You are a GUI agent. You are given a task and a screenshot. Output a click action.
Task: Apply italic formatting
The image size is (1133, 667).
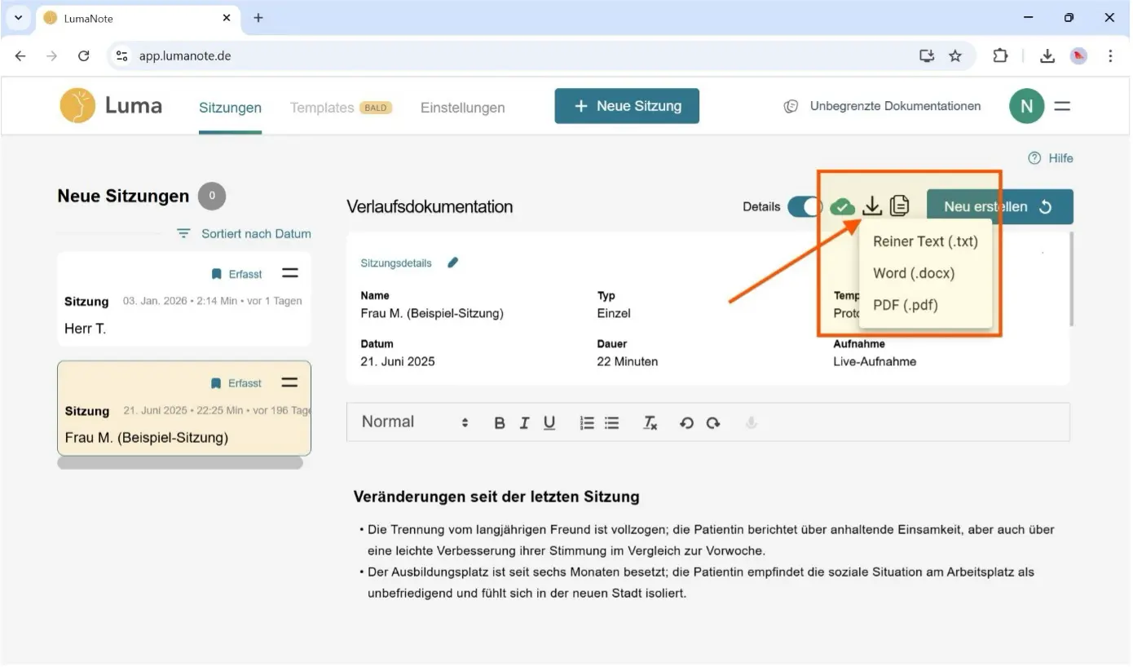click(524, 422)
